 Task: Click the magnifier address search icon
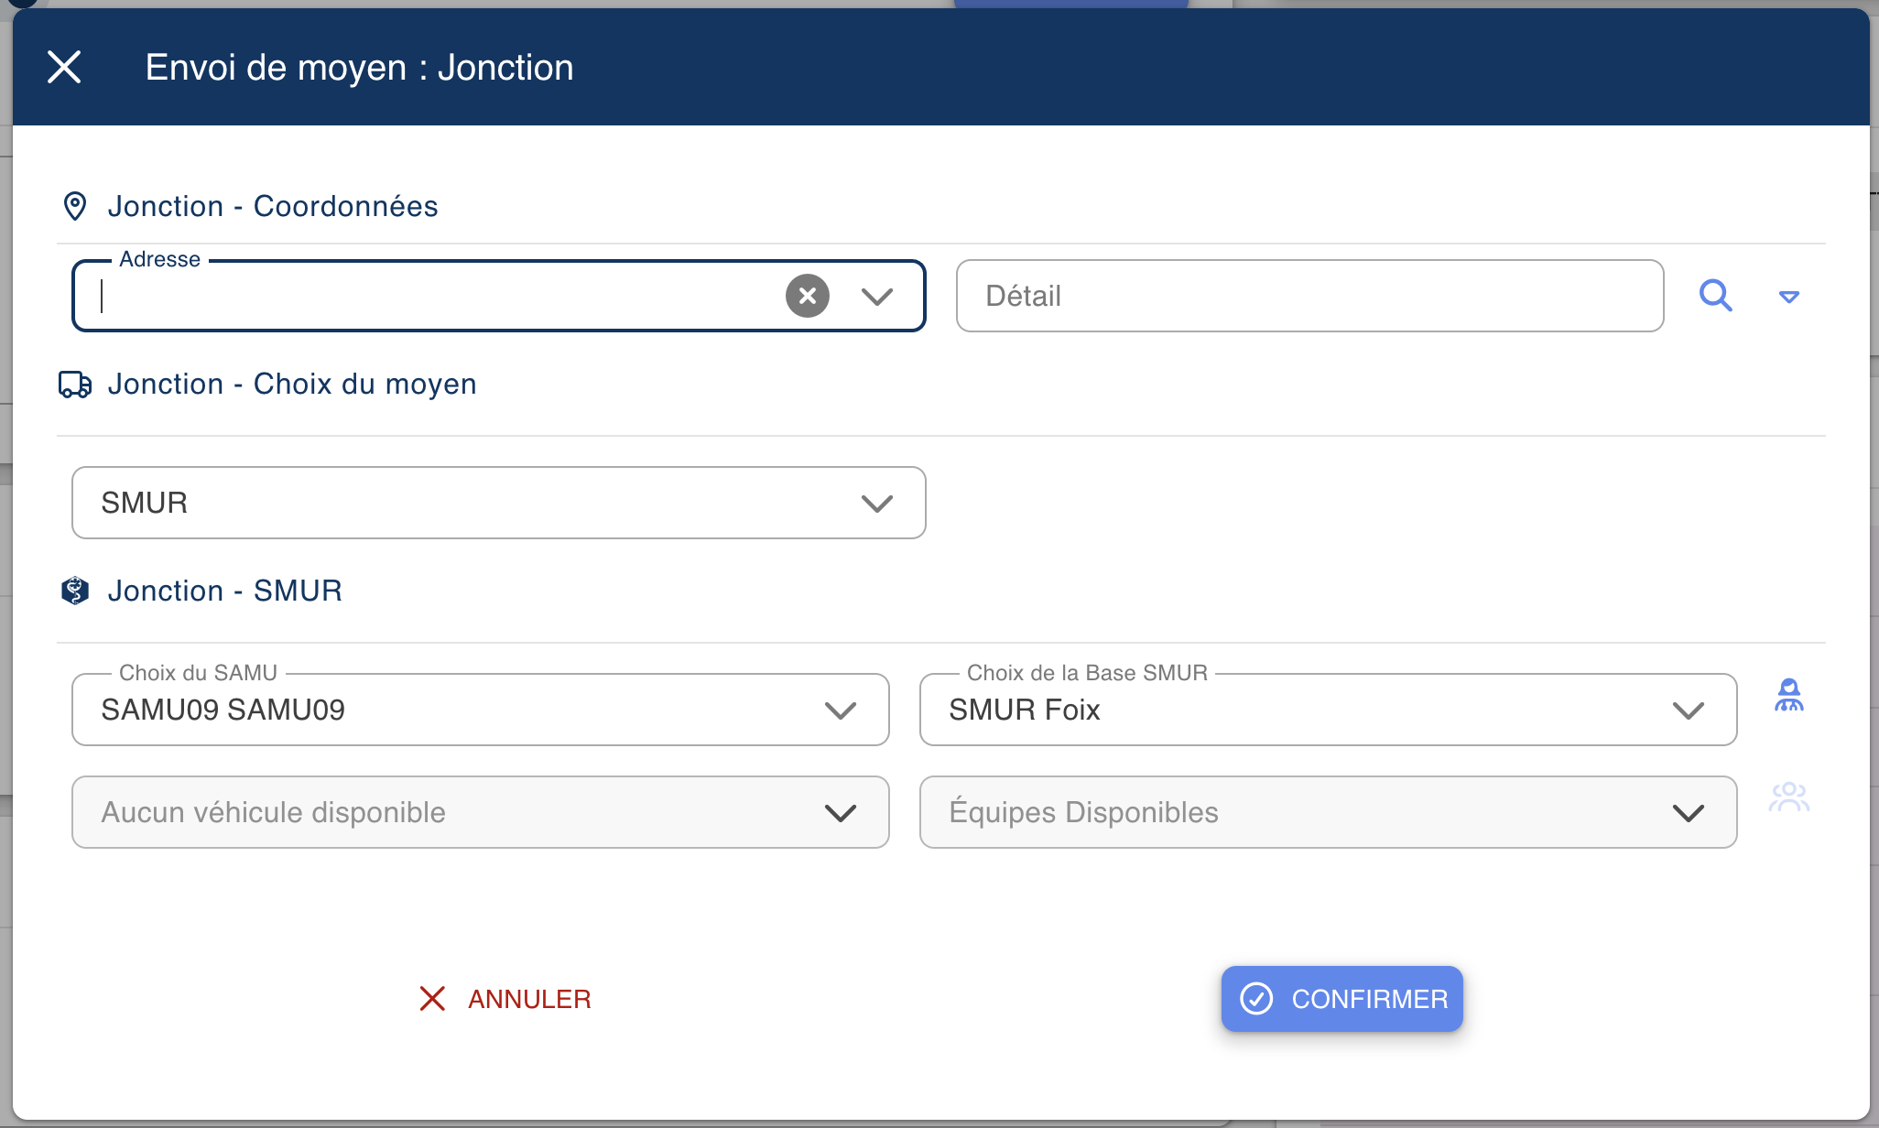pos(1715,296)
